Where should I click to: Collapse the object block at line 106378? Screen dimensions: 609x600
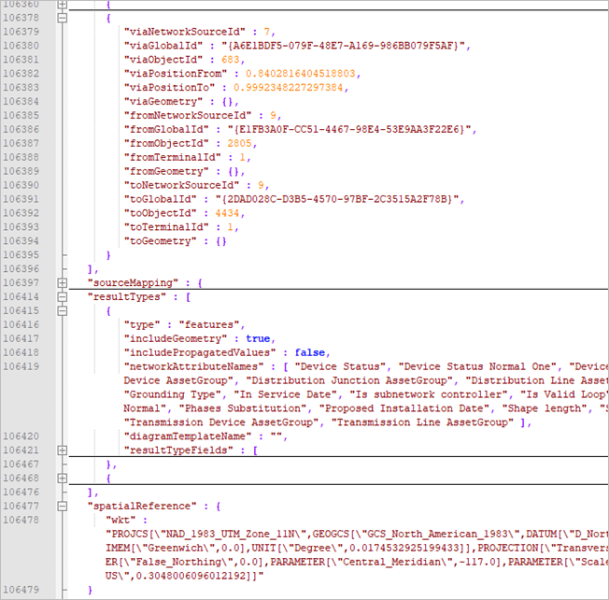(63, 18)
